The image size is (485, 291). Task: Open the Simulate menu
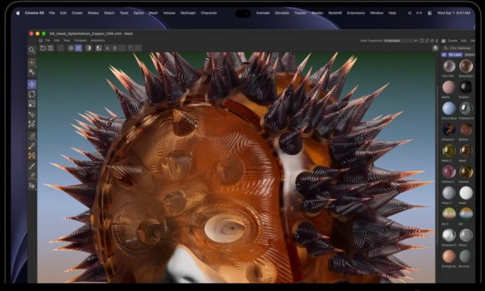tap(282, 13)
